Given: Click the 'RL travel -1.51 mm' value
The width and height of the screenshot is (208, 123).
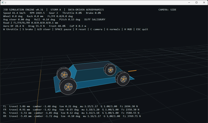Looking at the screenshot, I should pos(17,113).
